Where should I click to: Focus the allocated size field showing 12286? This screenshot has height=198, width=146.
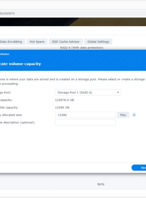85,115
